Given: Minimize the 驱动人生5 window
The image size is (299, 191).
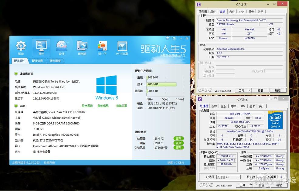Looking at the screenshot, I should click(x=181, y=38).
